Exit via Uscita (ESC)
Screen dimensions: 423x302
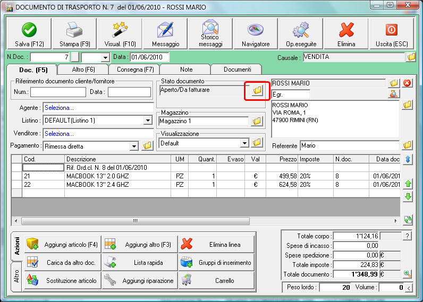point(392,34)
